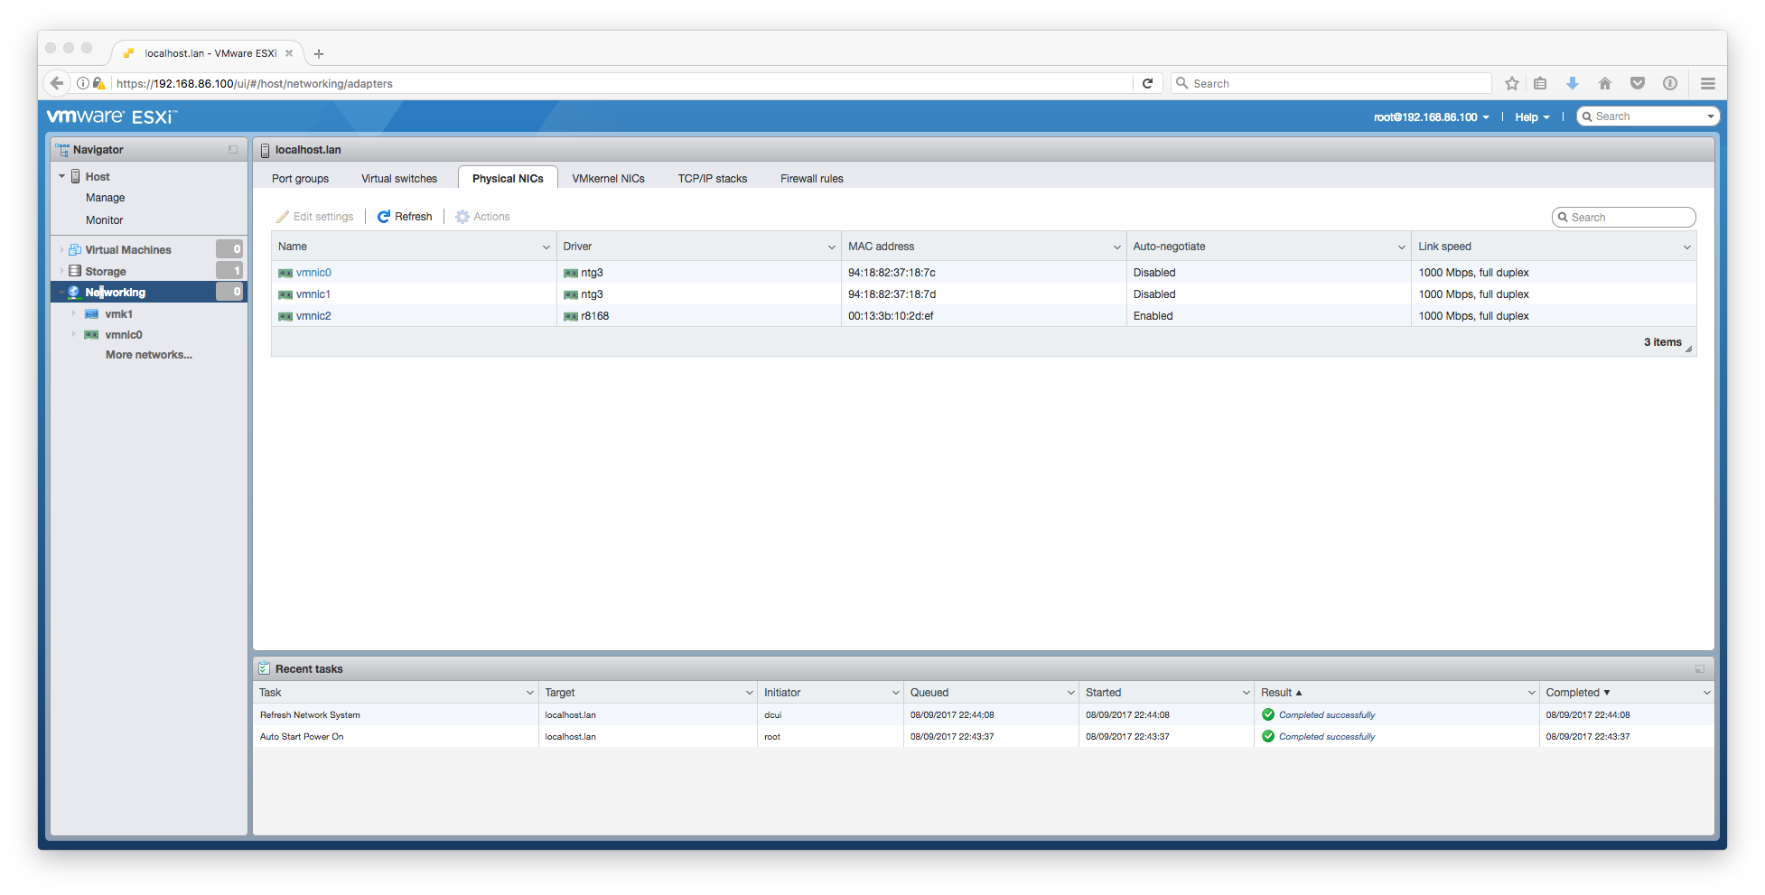Screen dimensions: 1765x895
Task: Open the Task column dropdown in Recent tasks
Action: click(x=529, y=693)
